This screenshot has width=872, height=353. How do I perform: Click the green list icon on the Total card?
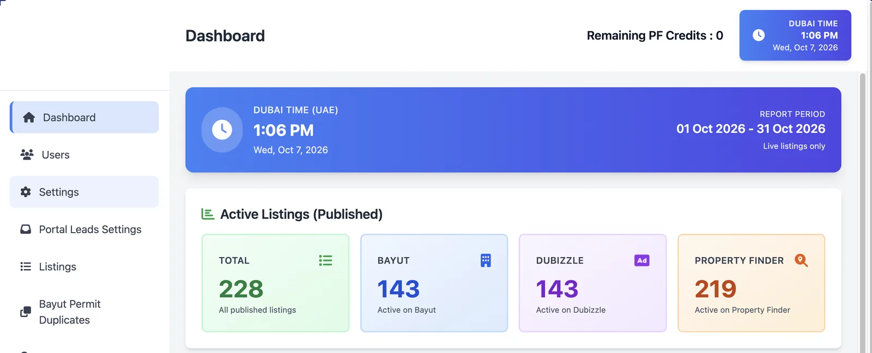tap(325, 260)
